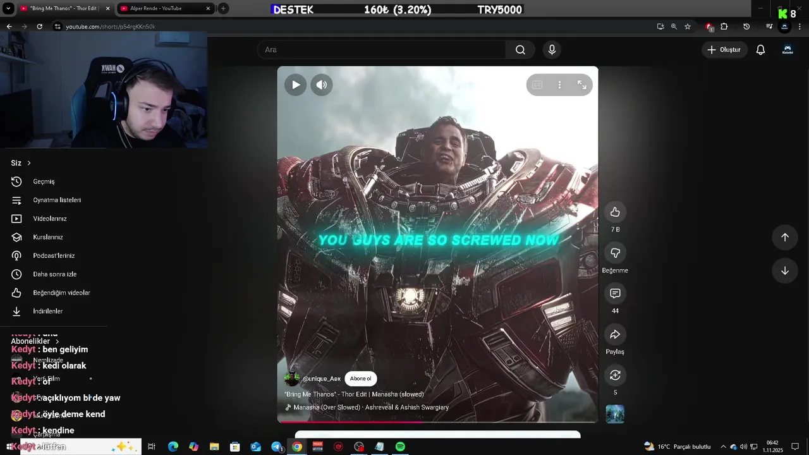Open Microsoft Edge from the taskbar
Viewport: 809px width, 455px height.
(x=173, y=447)
